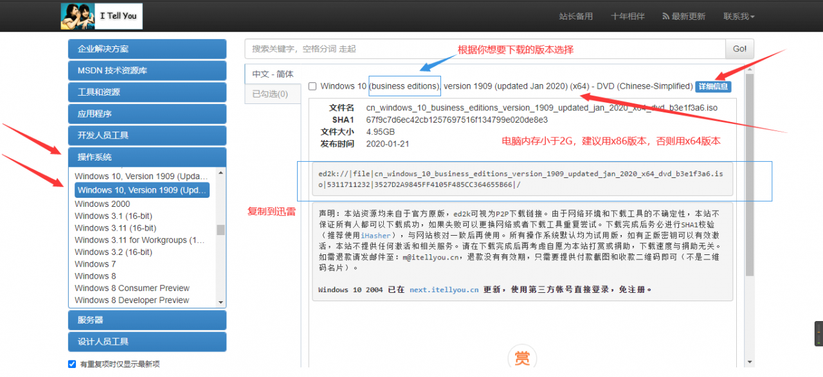Screen dimensions: 823x377
Task: Expand the 设计人员工具 category
Action: (x=147, y=342)
